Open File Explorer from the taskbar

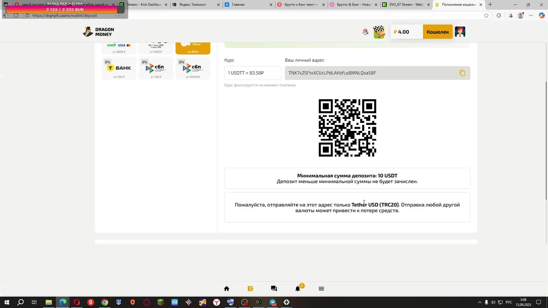point(48,302)
